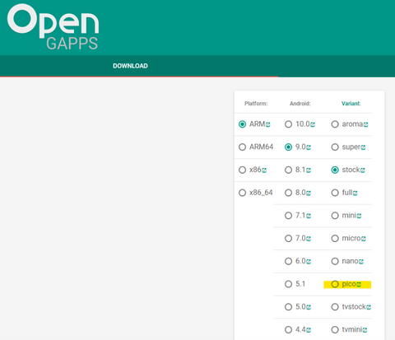Choose the full variant

[335, 193]
